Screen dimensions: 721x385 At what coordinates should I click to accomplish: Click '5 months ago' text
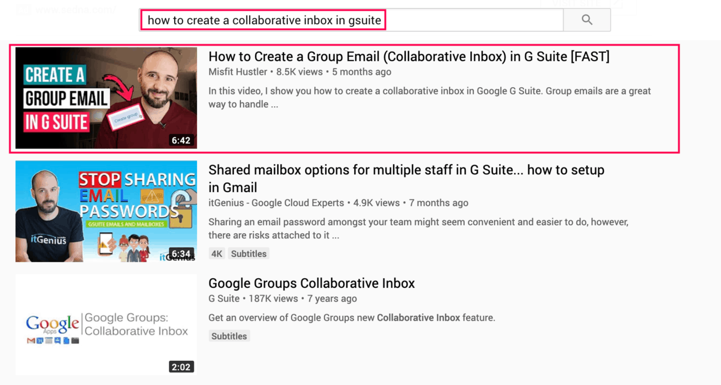(362, 72)
